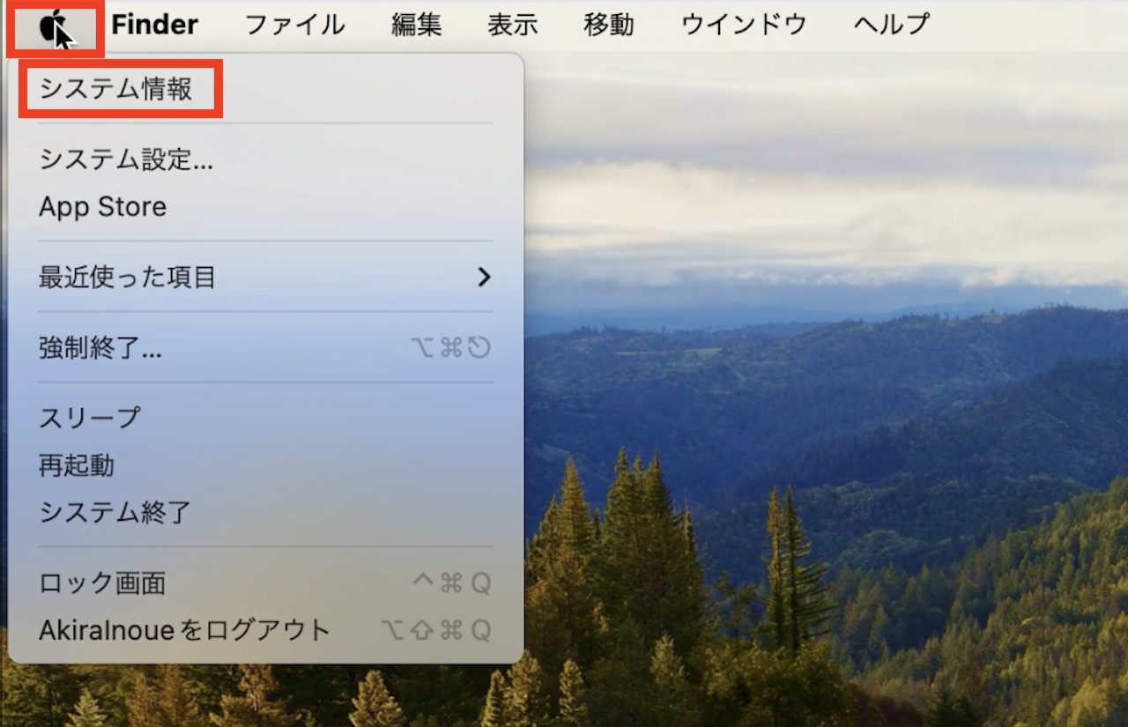This screenshot has height=727, width=1128.
Task: Open the 編集 menu
Action: [417, 25]
